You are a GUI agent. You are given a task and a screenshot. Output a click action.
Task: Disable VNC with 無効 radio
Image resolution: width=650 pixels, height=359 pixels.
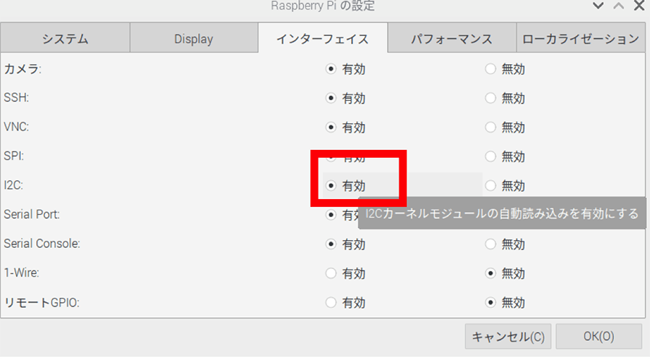490,127
